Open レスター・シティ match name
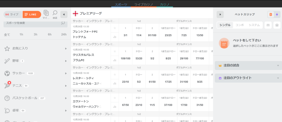This screenshot has height=122, width=282. tap(83, 78)
